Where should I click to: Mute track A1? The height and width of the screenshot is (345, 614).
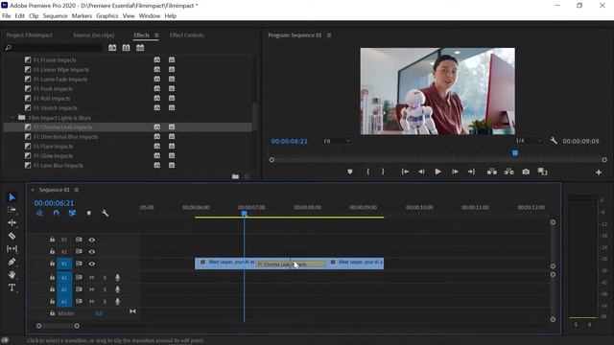[x=92, y=278]
